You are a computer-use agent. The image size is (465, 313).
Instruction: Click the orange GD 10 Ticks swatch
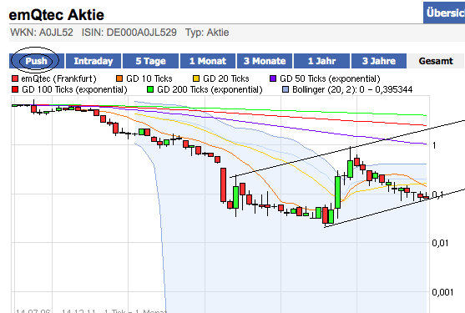pos(119,78)
